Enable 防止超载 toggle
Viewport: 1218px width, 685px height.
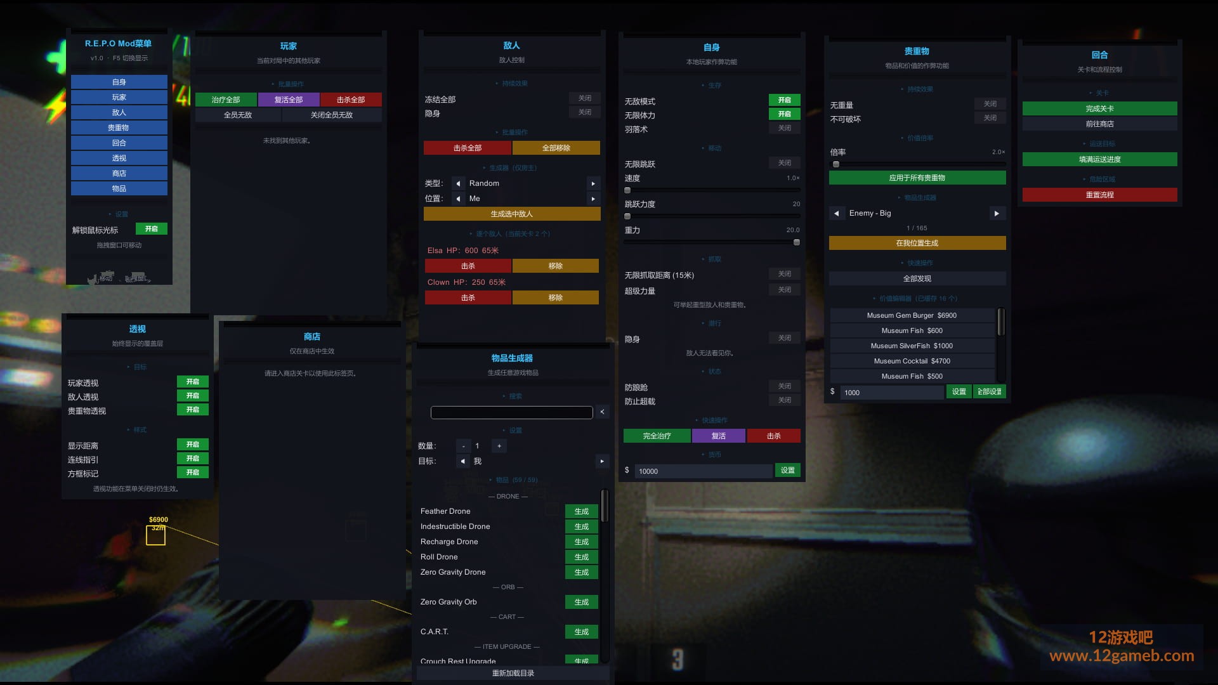(x=785, y=400)
